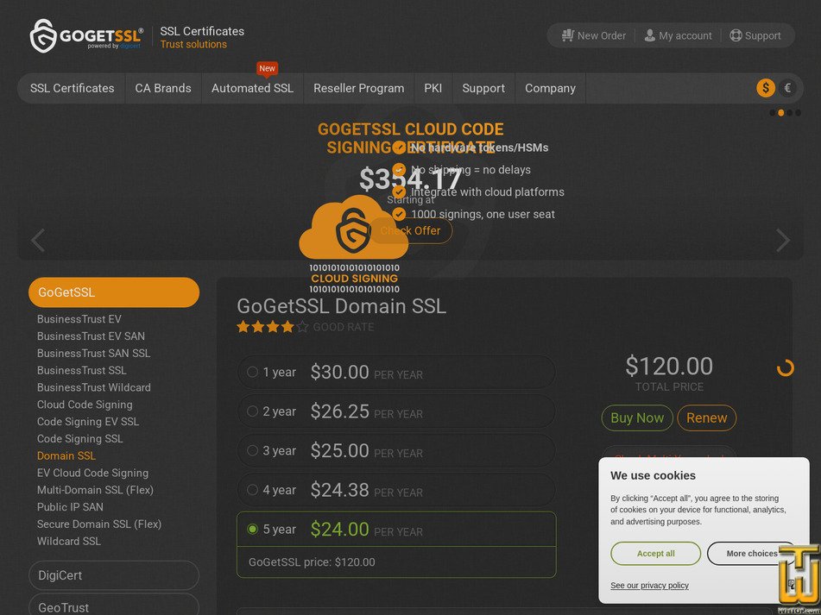Open Secure Domain SSL (Flex) product

coord(99,524)
